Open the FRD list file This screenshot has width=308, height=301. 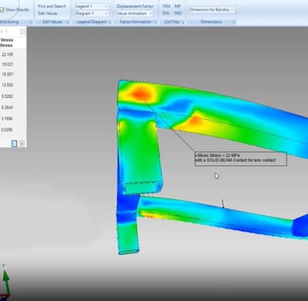coord(177,13)
